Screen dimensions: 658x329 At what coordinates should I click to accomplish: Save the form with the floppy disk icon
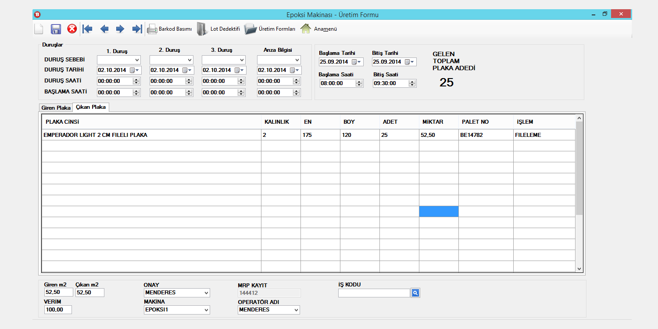click(x=56, y=29)
